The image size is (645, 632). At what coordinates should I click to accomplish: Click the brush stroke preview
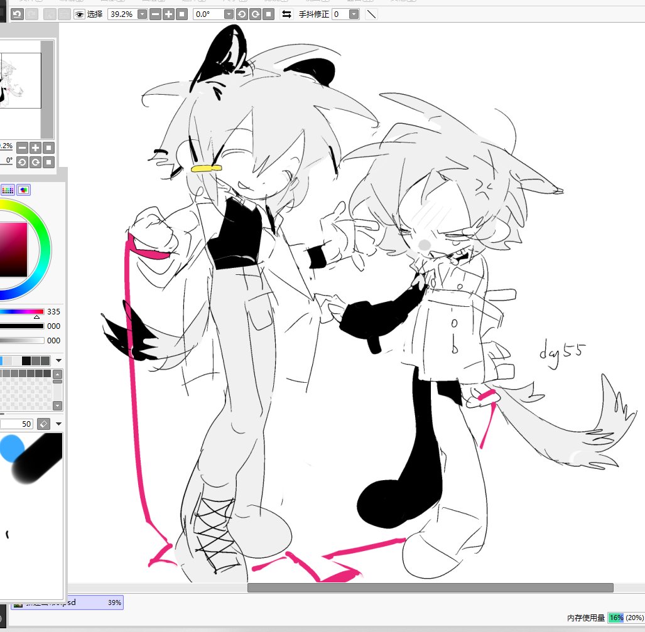click(31, 458)
